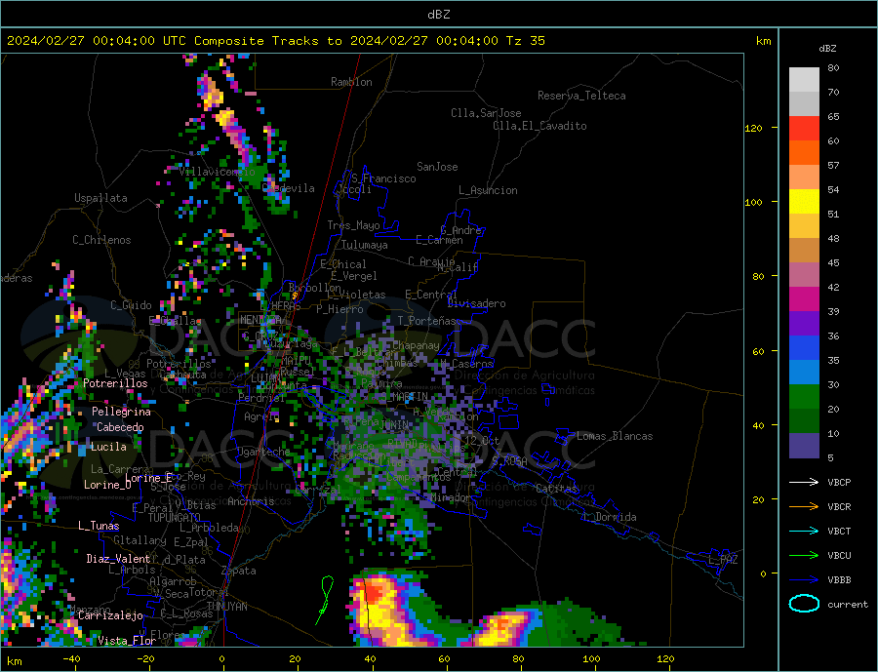Click the TUPUNGATO map label

[174, 518]
